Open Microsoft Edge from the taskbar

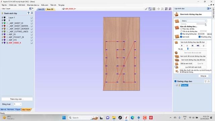tap(132, 118)
